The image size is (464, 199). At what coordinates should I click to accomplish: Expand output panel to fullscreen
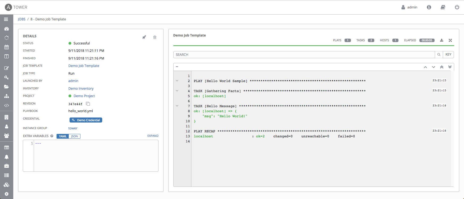coord(450,40)
